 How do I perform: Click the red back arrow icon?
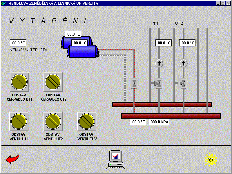(12, 159)
